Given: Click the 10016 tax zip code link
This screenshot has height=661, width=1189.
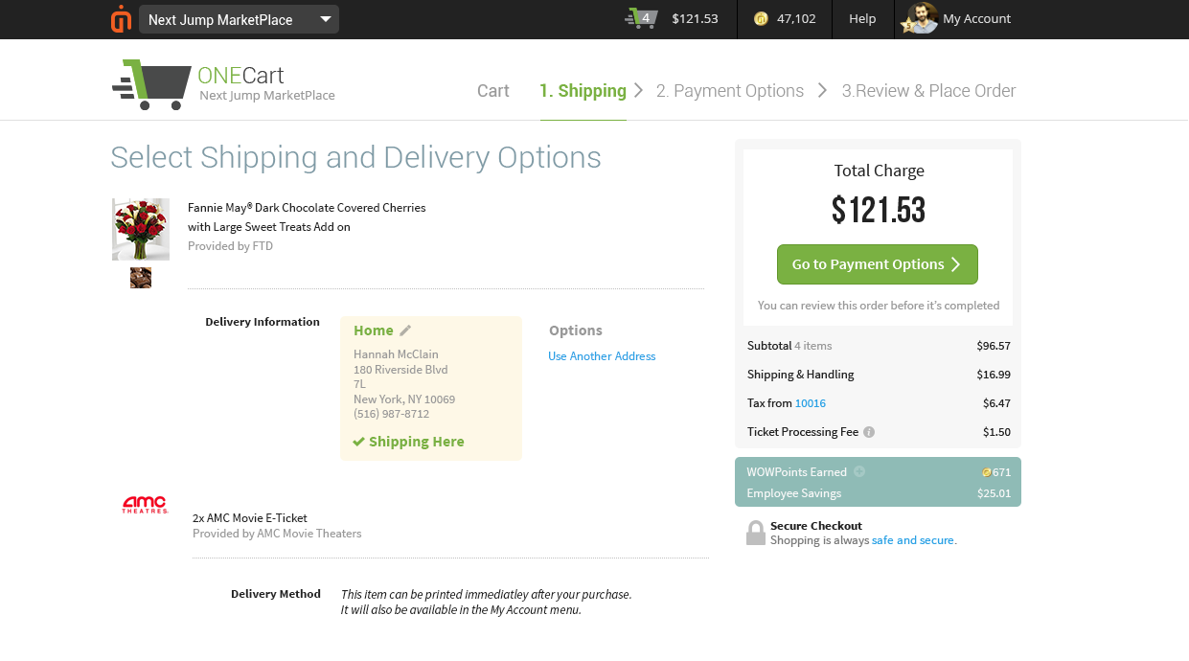Looking at the screenshot, I should coord(811,403).
